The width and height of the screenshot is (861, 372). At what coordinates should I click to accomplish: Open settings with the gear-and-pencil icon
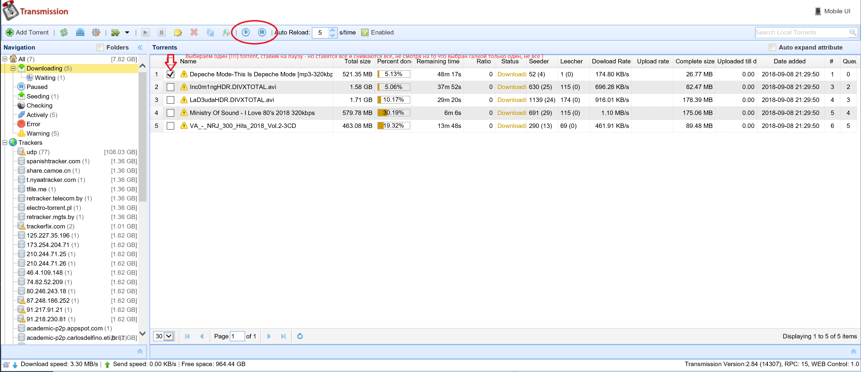96,32
